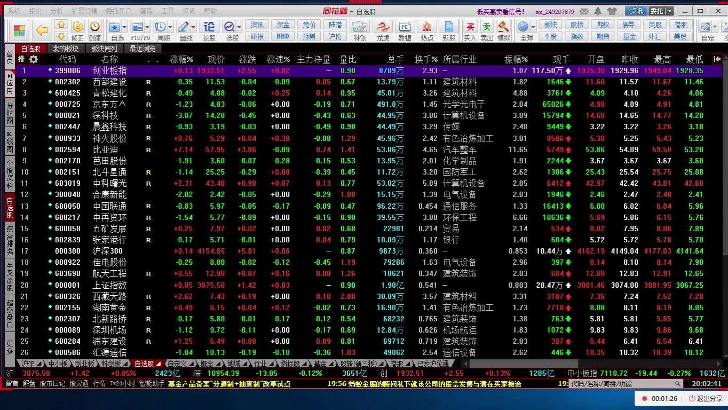The image size is (728, 410).
Task: Switch to the 最近浏览 tab
Action: tap(143, 49)
